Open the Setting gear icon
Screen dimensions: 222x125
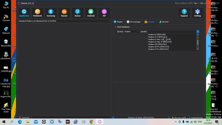tap(197, 13)
